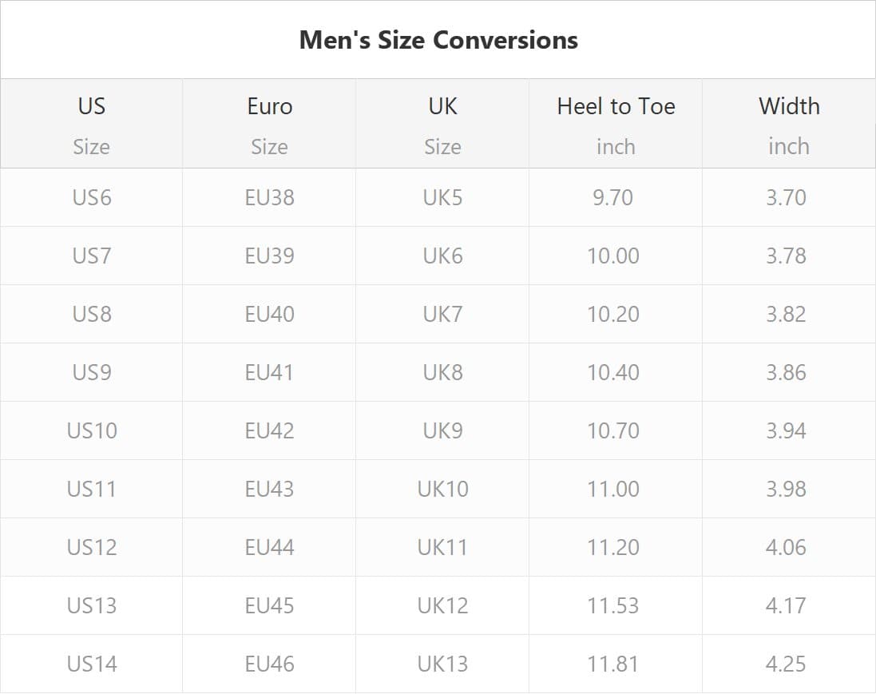Viewport: 876px width, 694px height.
Task: Select the US Size column header
Action: (x=91, y=124)
